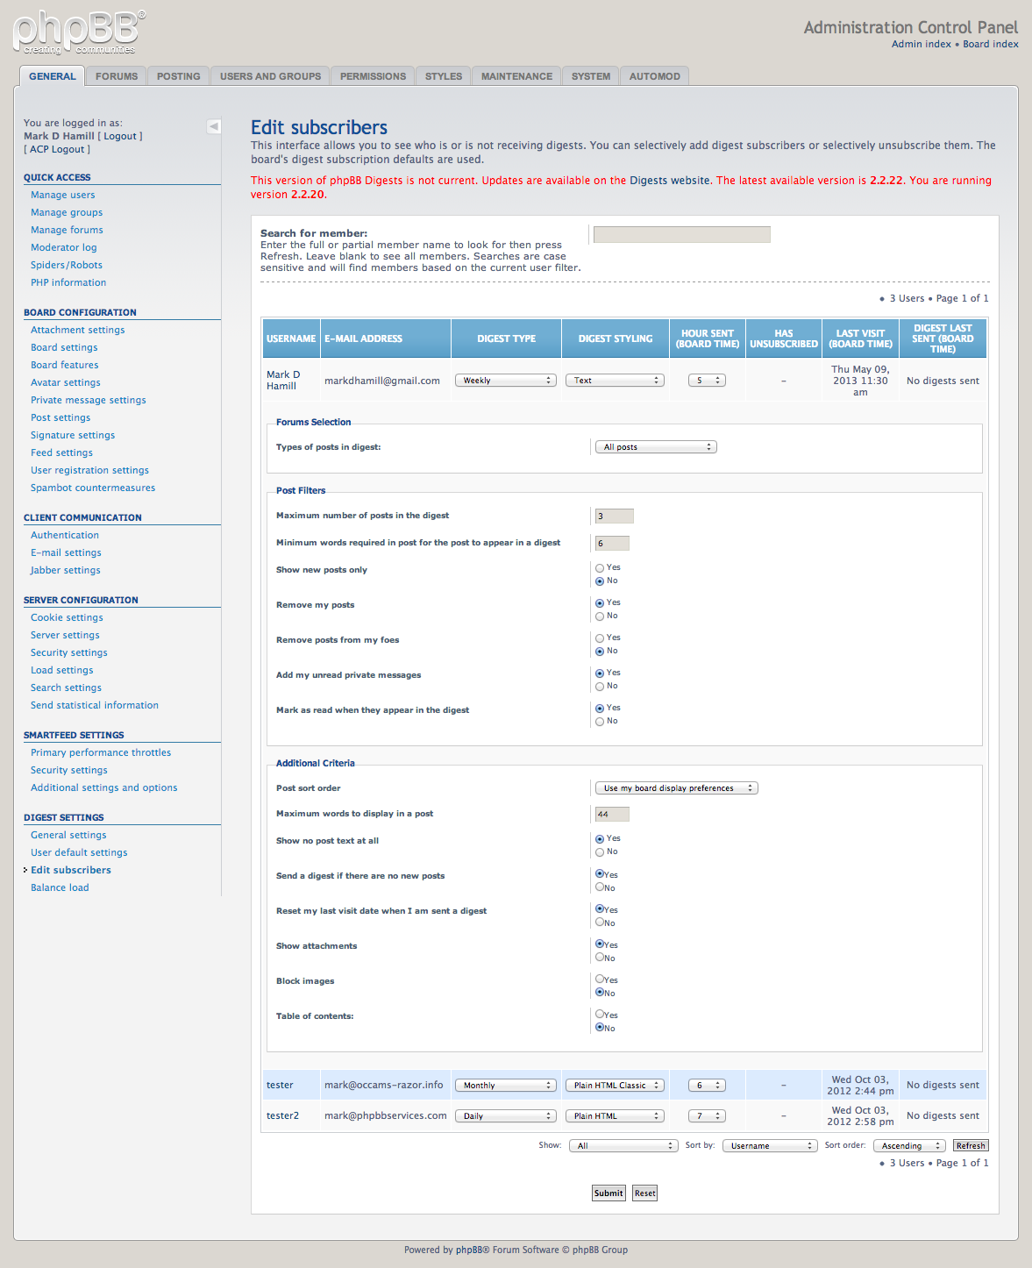The width and height of the screenshot is (1032, 1268).
Task: Select No for Remove my posts
Action: coord(600,616)
